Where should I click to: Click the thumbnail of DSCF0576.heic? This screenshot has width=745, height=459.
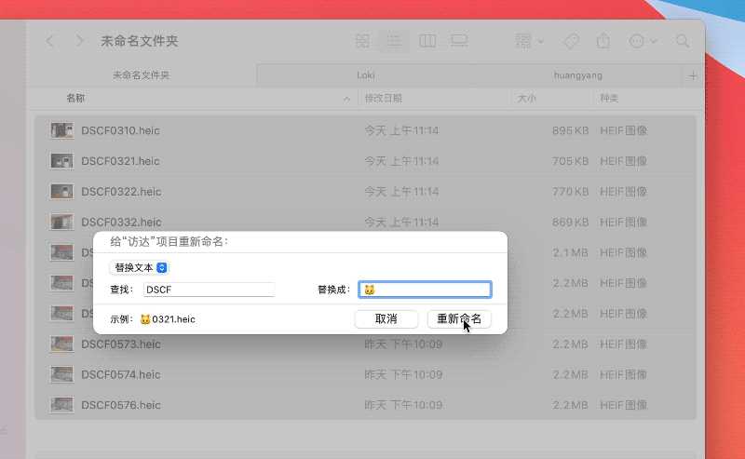coord(62,405)
